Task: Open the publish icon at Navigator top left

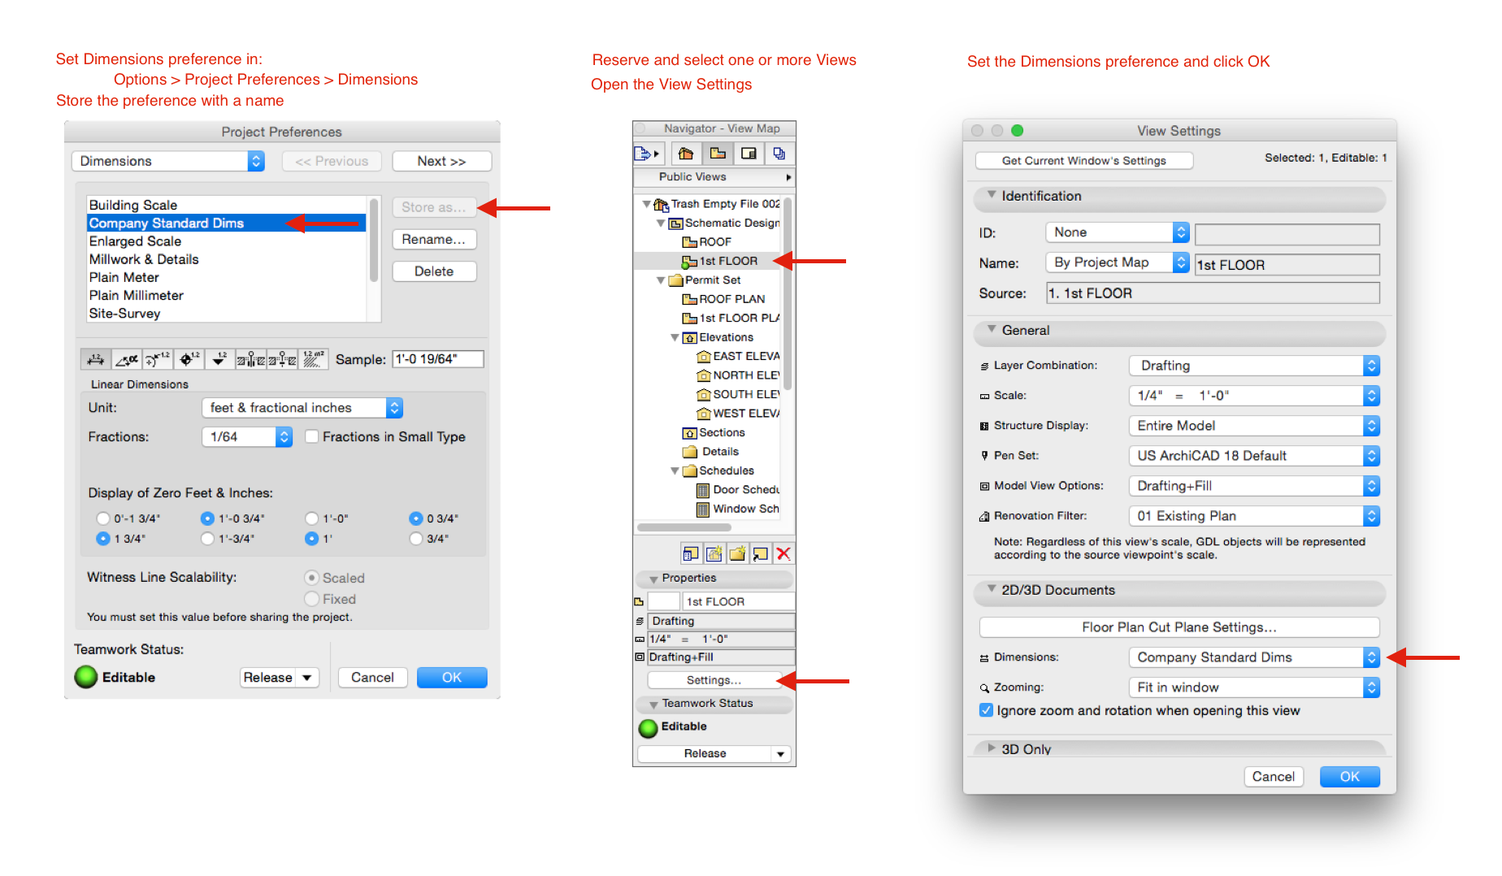Action: tap(645, 153)
